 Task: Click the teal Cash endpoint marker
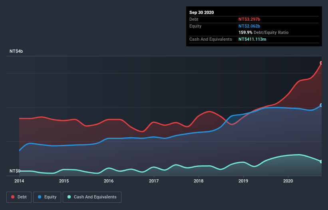click(x=321, y=162)
